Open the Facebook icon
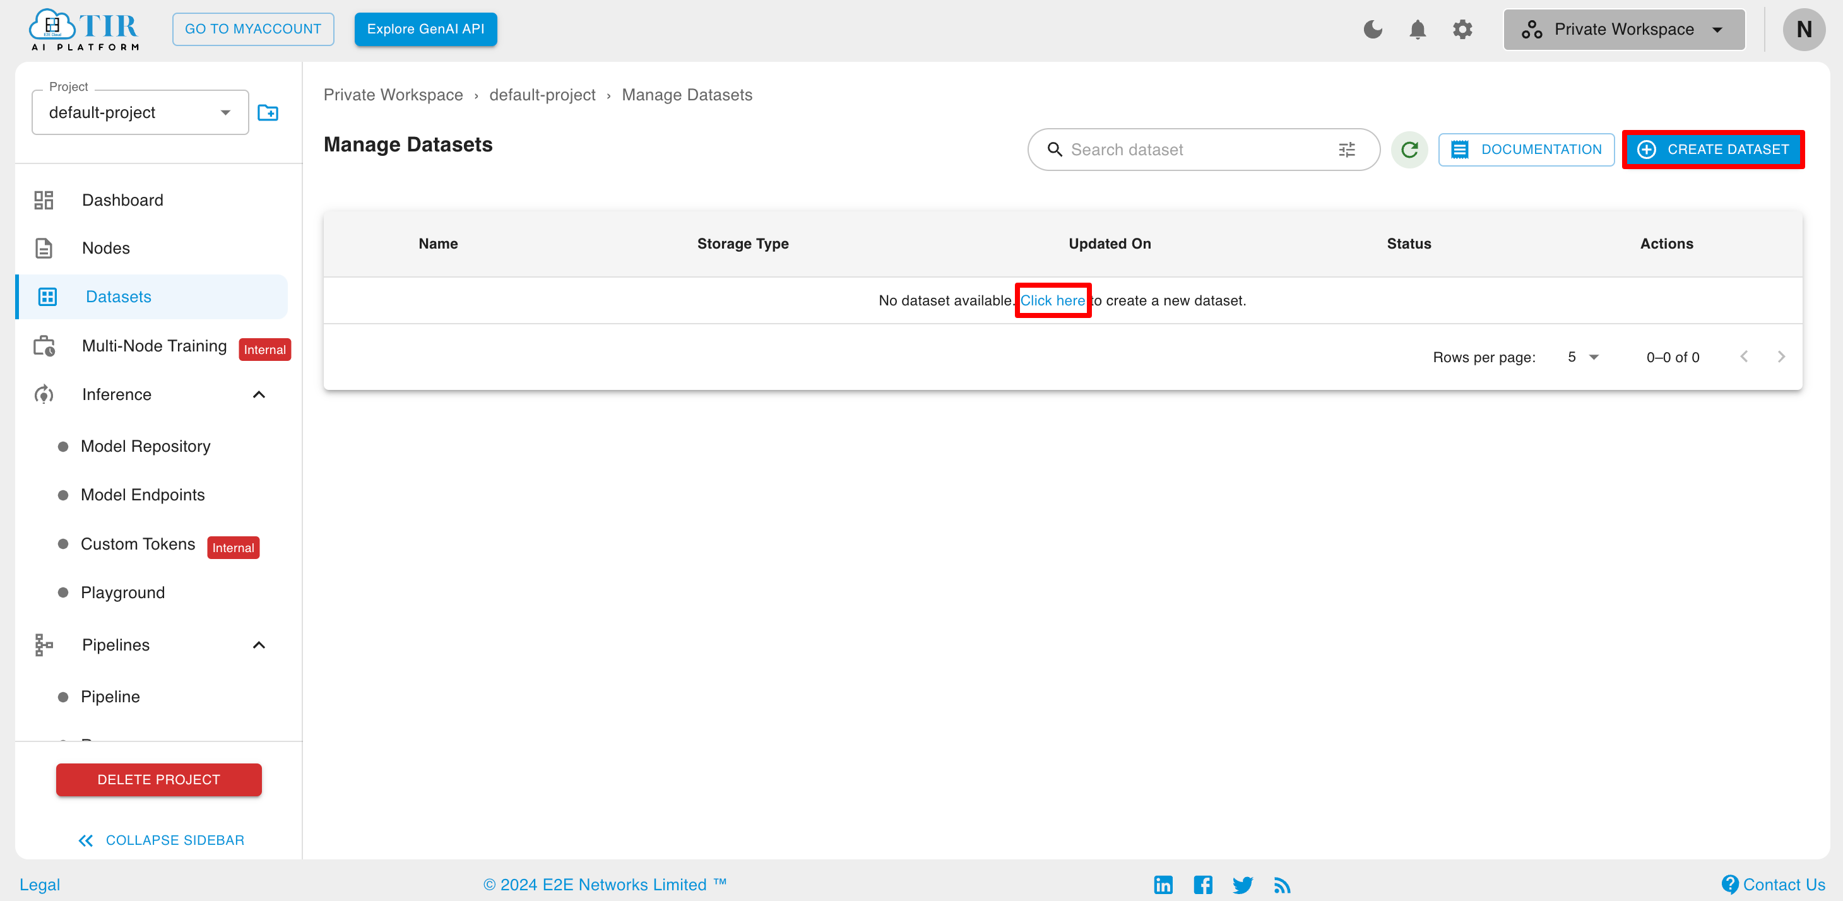The width and height of the screenshot is (1843, 901). pyautogui.click(x=1204, y=885)
